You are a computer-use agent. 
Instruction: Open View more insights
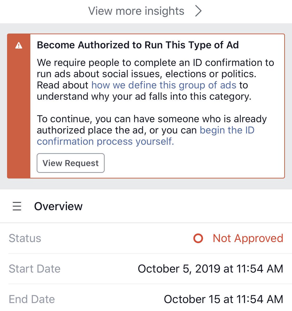point(136,11)
